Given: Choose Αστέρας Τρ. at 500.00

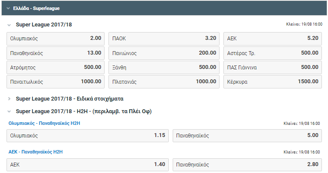Looking at the screenshot, I should coord(272,53).
